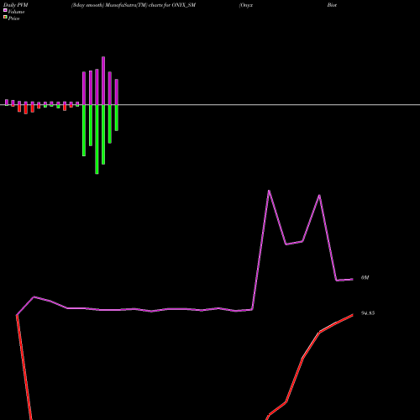
Task: Click the Price legend color swatch
Action: (x=5, y=18)
